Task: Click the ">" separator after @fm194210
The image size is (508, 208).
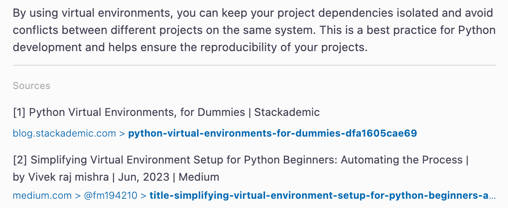Action: click(x=144, y=195)
